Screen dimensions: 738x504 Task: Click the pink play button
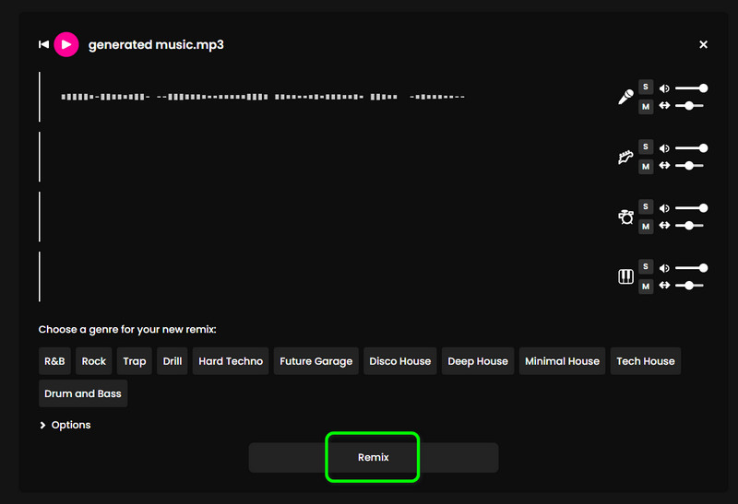66,44
